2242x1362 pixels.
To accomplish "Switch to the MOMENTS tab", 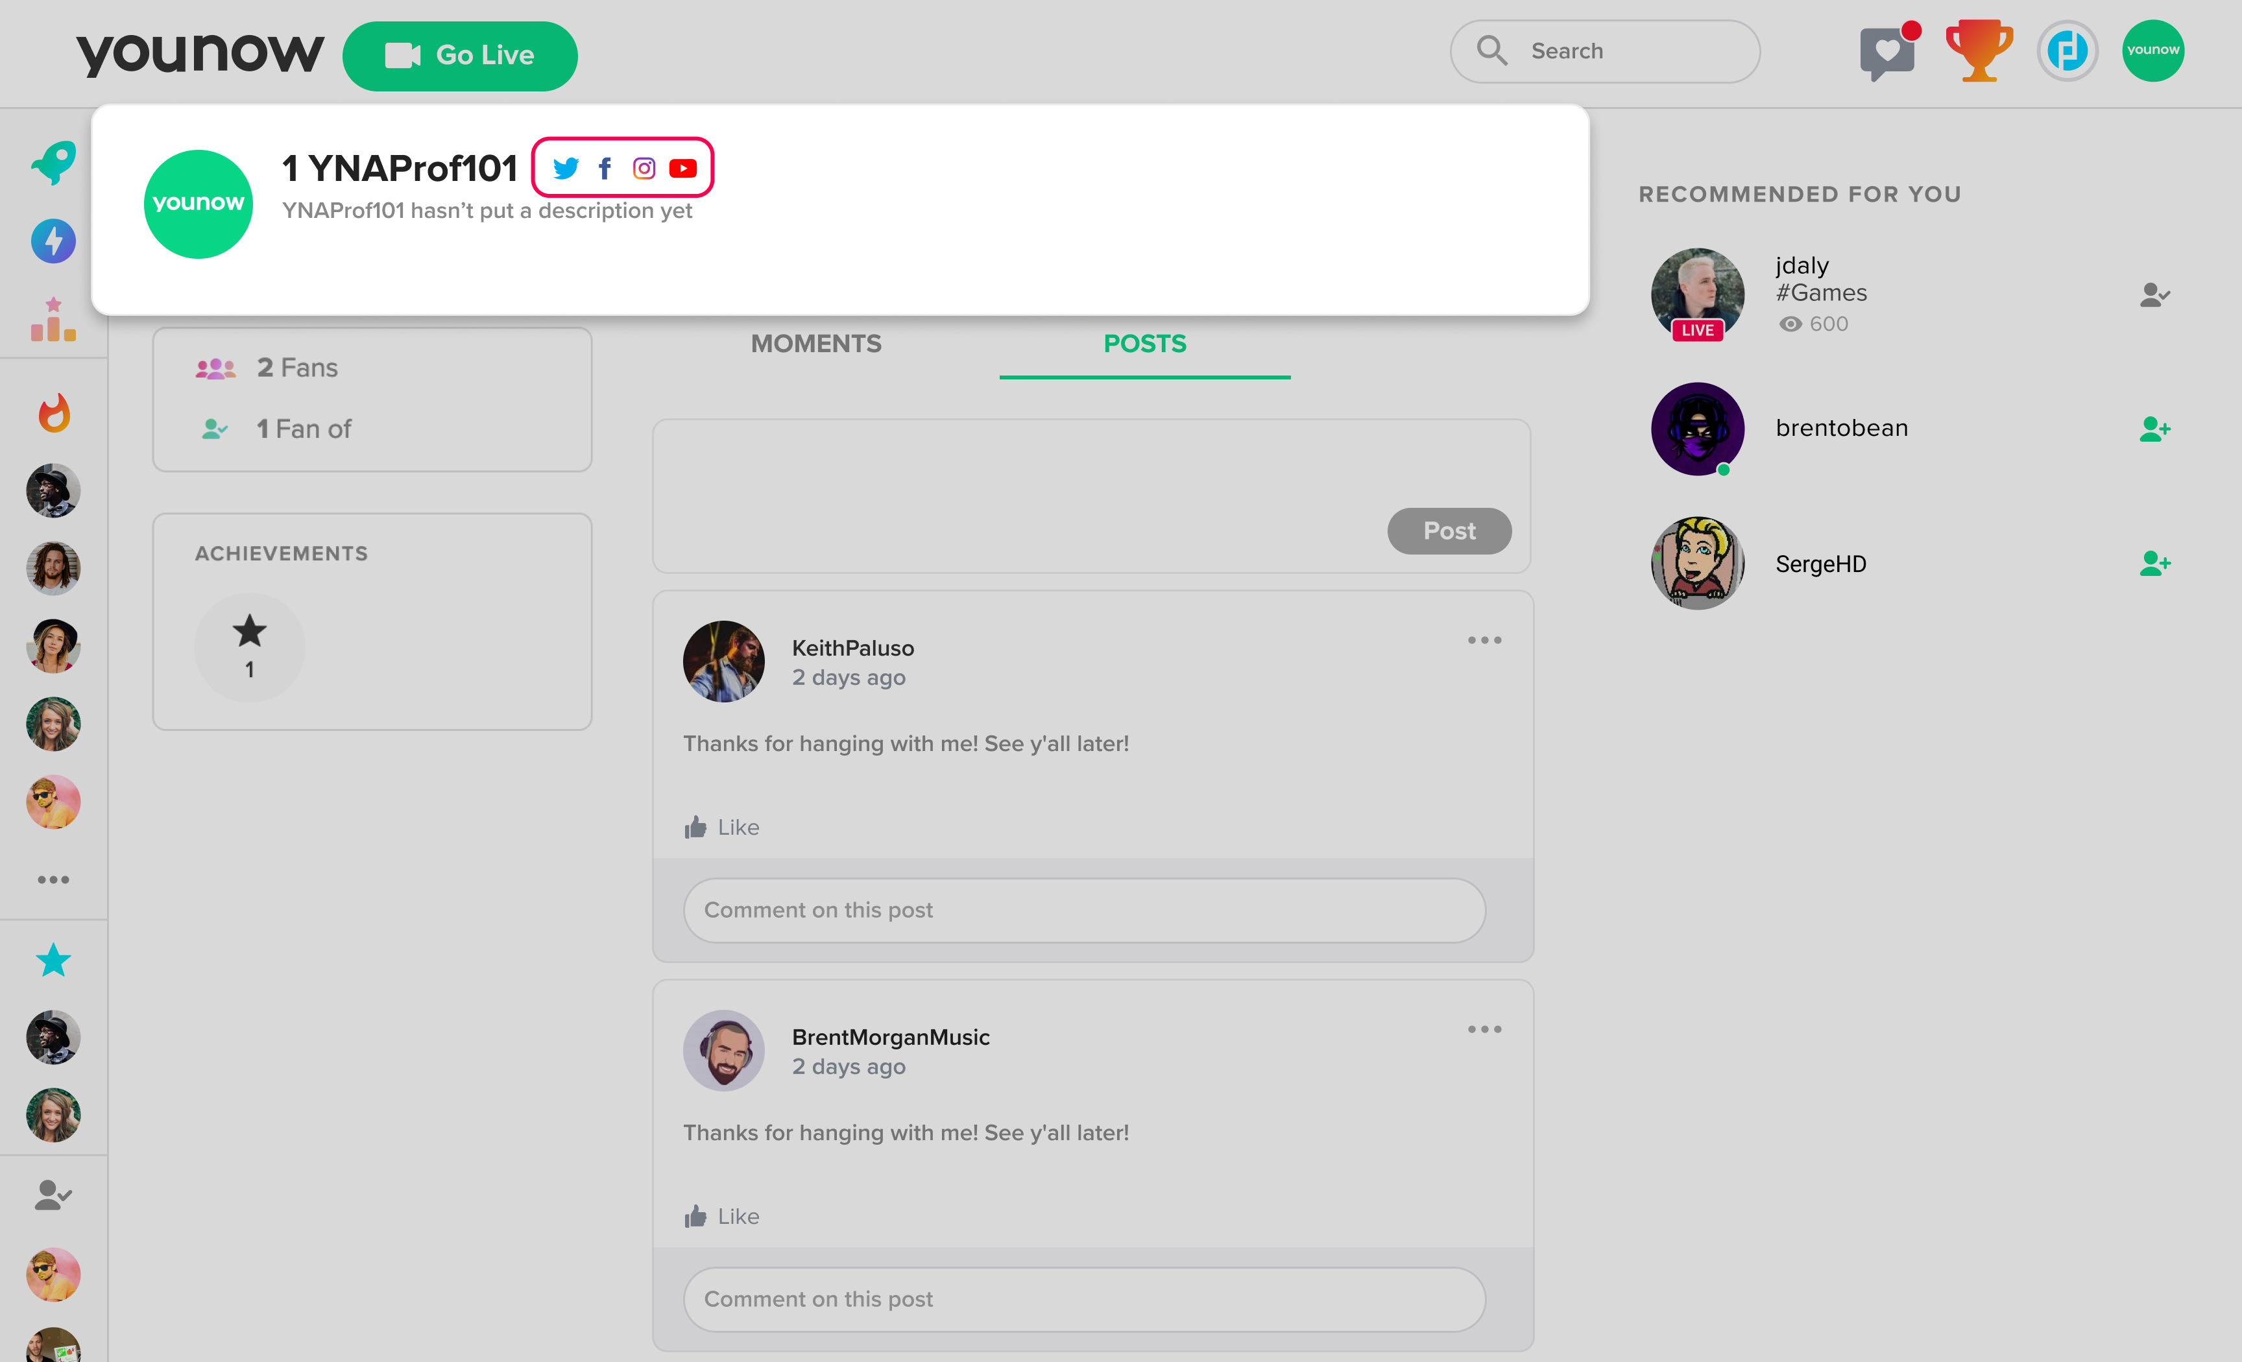I will pos(817,342).
